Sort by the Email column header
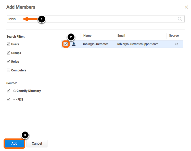 click(121, 36)
